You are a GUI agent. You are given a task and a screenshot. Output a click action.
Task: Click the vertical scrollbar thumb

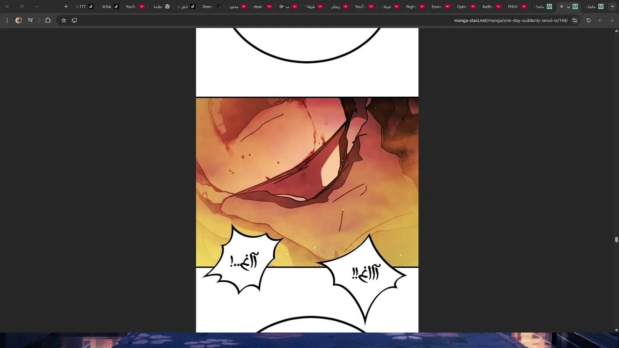pos(616,240)
